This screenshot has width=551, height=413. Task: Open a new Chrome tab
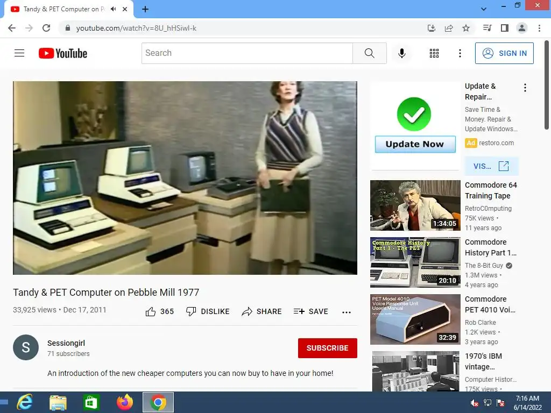tap(145, 9)
